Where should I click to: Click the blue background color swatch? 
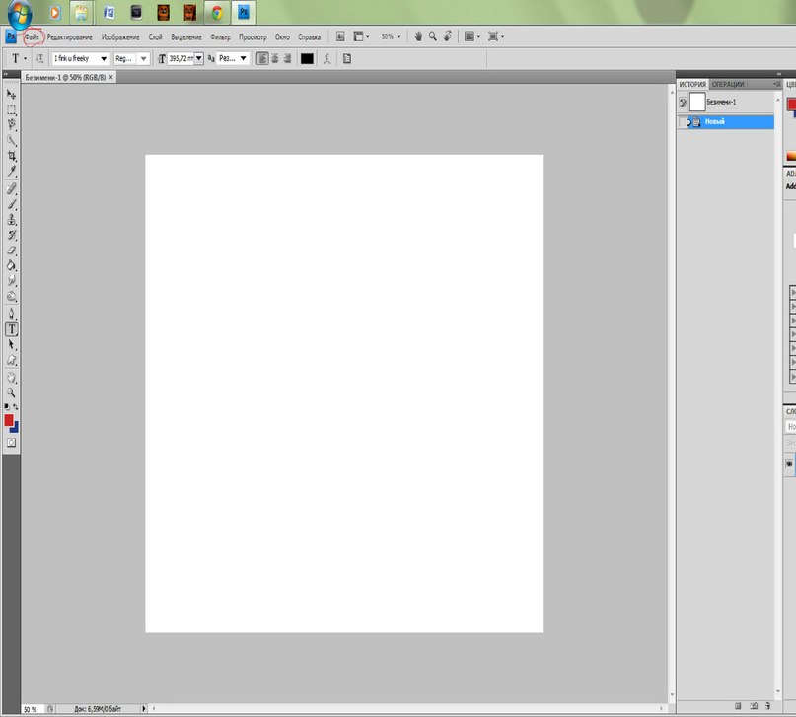[15, 429]
